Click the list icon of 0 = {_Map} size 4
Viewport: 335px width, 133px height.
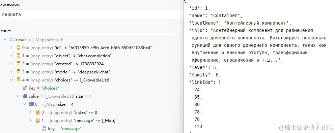(31, 104)
